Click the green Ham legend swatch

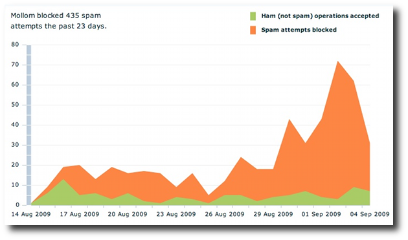coord(253,16)
